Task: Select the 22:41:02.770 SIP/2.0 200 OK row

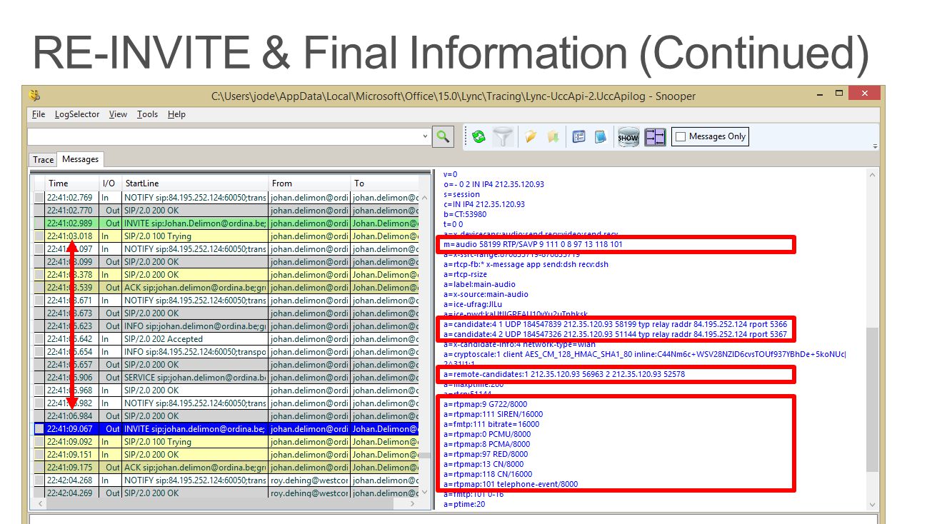Action: pos(226,211)
